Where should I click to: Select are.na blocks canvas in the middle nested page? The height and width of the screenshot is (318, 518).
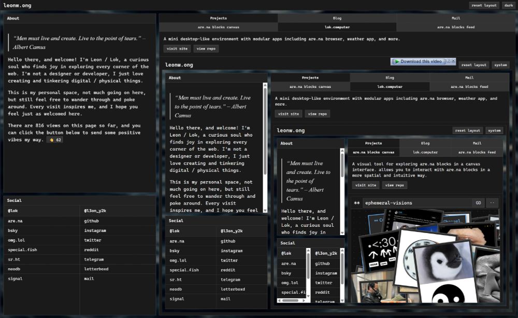pyautogui.click(x=310, y=86)
